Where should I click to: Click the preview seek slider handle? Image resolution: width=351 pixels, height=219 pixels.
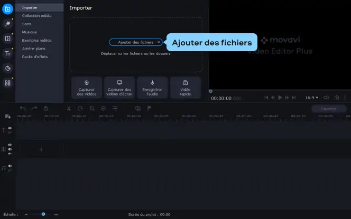210,91
